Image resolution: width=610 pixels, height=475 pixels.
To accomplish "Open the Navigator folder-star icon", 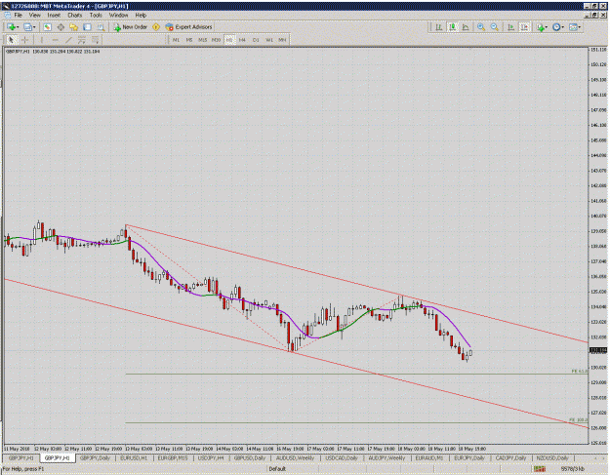I will pyautogui.click(x=73, y=26).
